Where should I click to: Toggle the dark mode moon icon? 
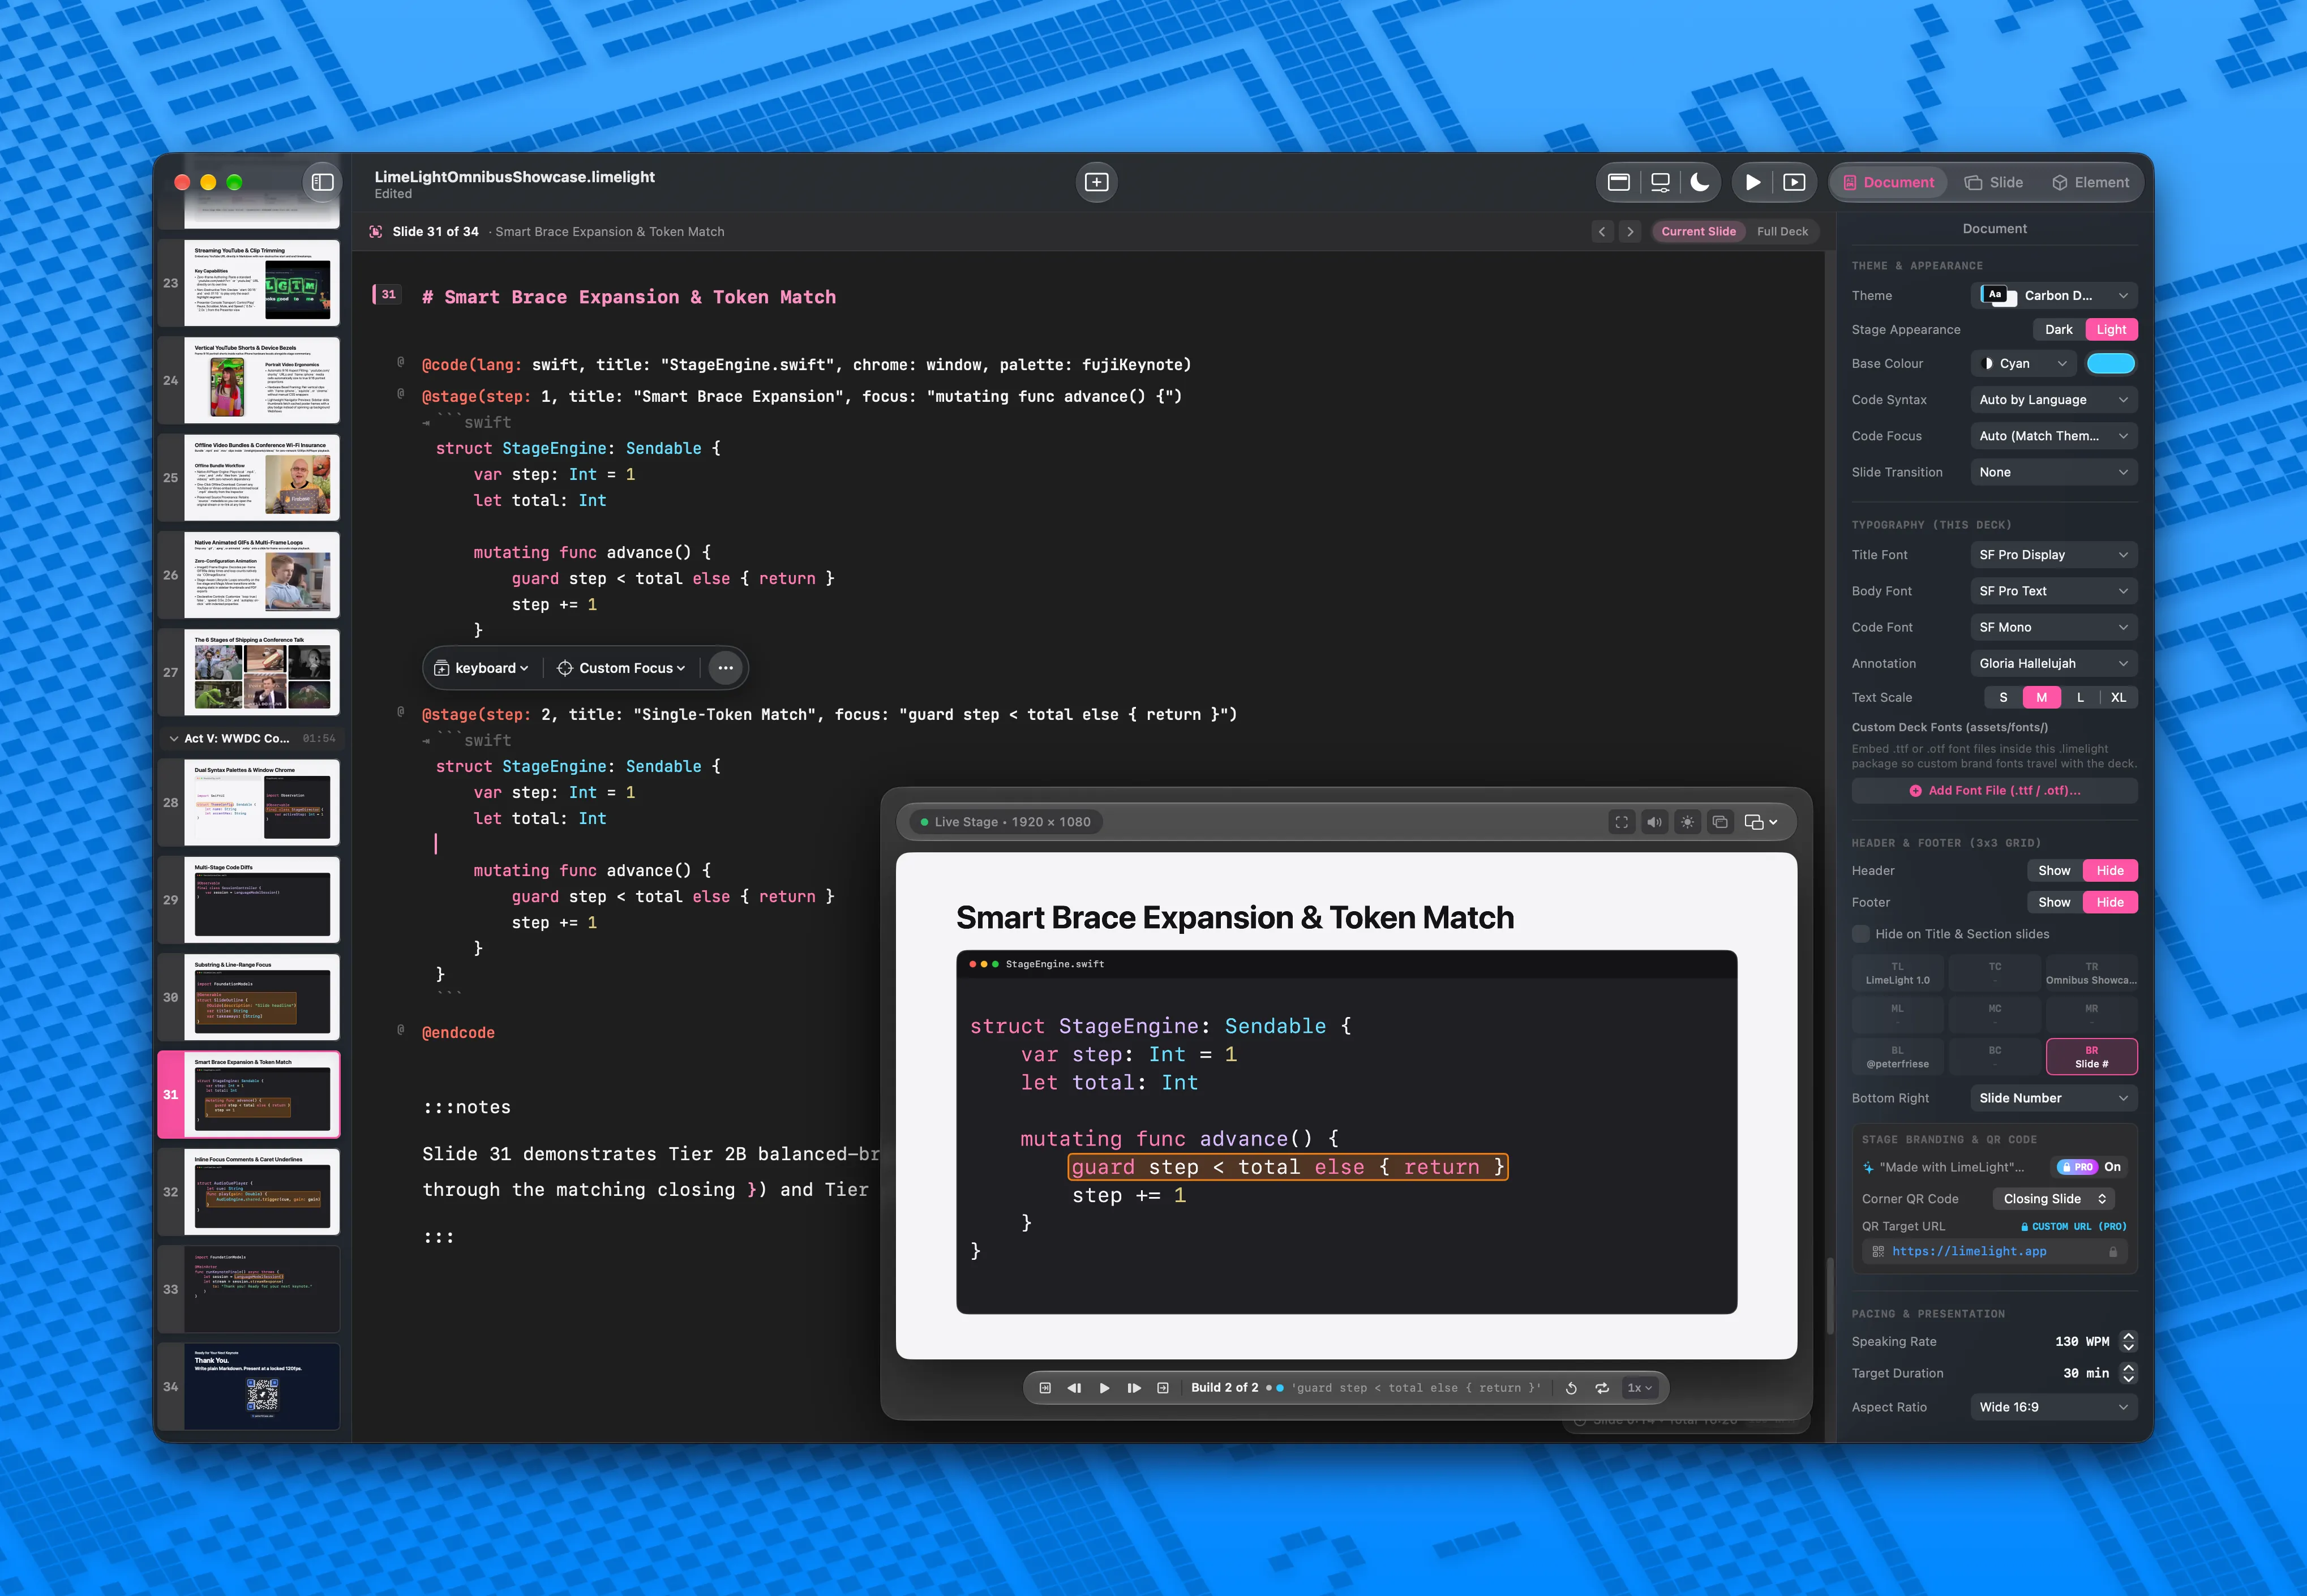pyautogui.click(x=1700, y=182)
